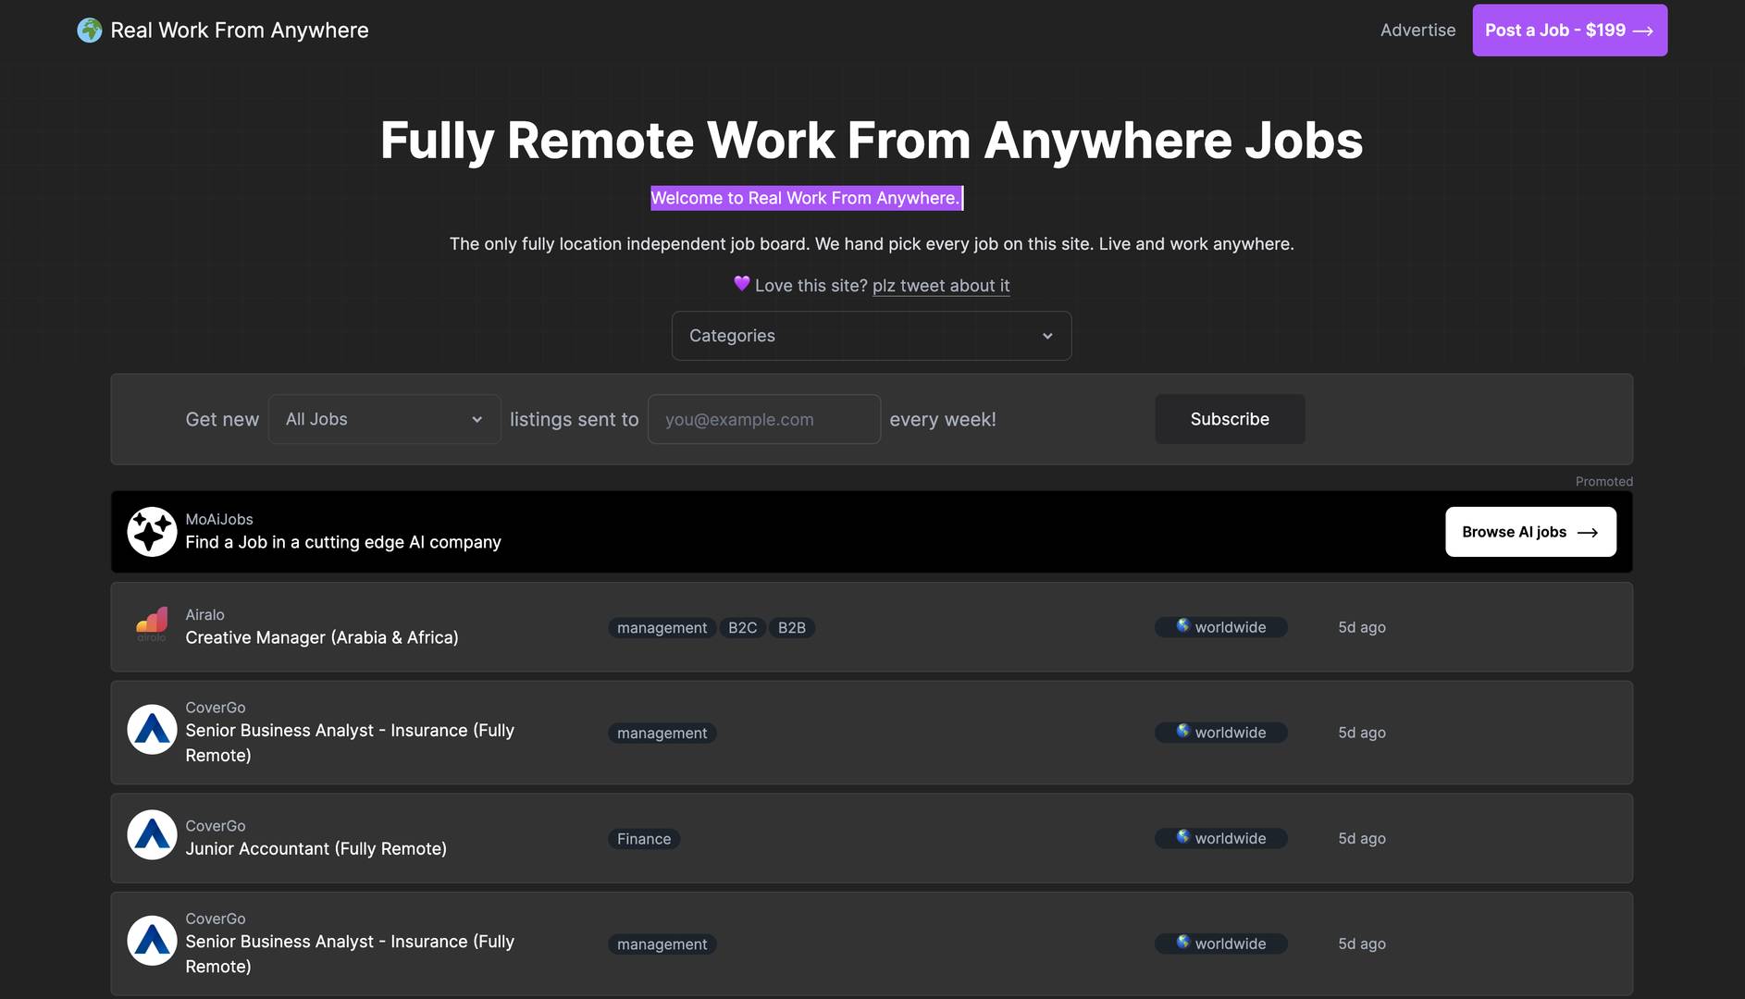The height and width of the screenshot is (999, 1745).
Task: Click the arrow icon in Browse AI jobs
Action: 1588,532
